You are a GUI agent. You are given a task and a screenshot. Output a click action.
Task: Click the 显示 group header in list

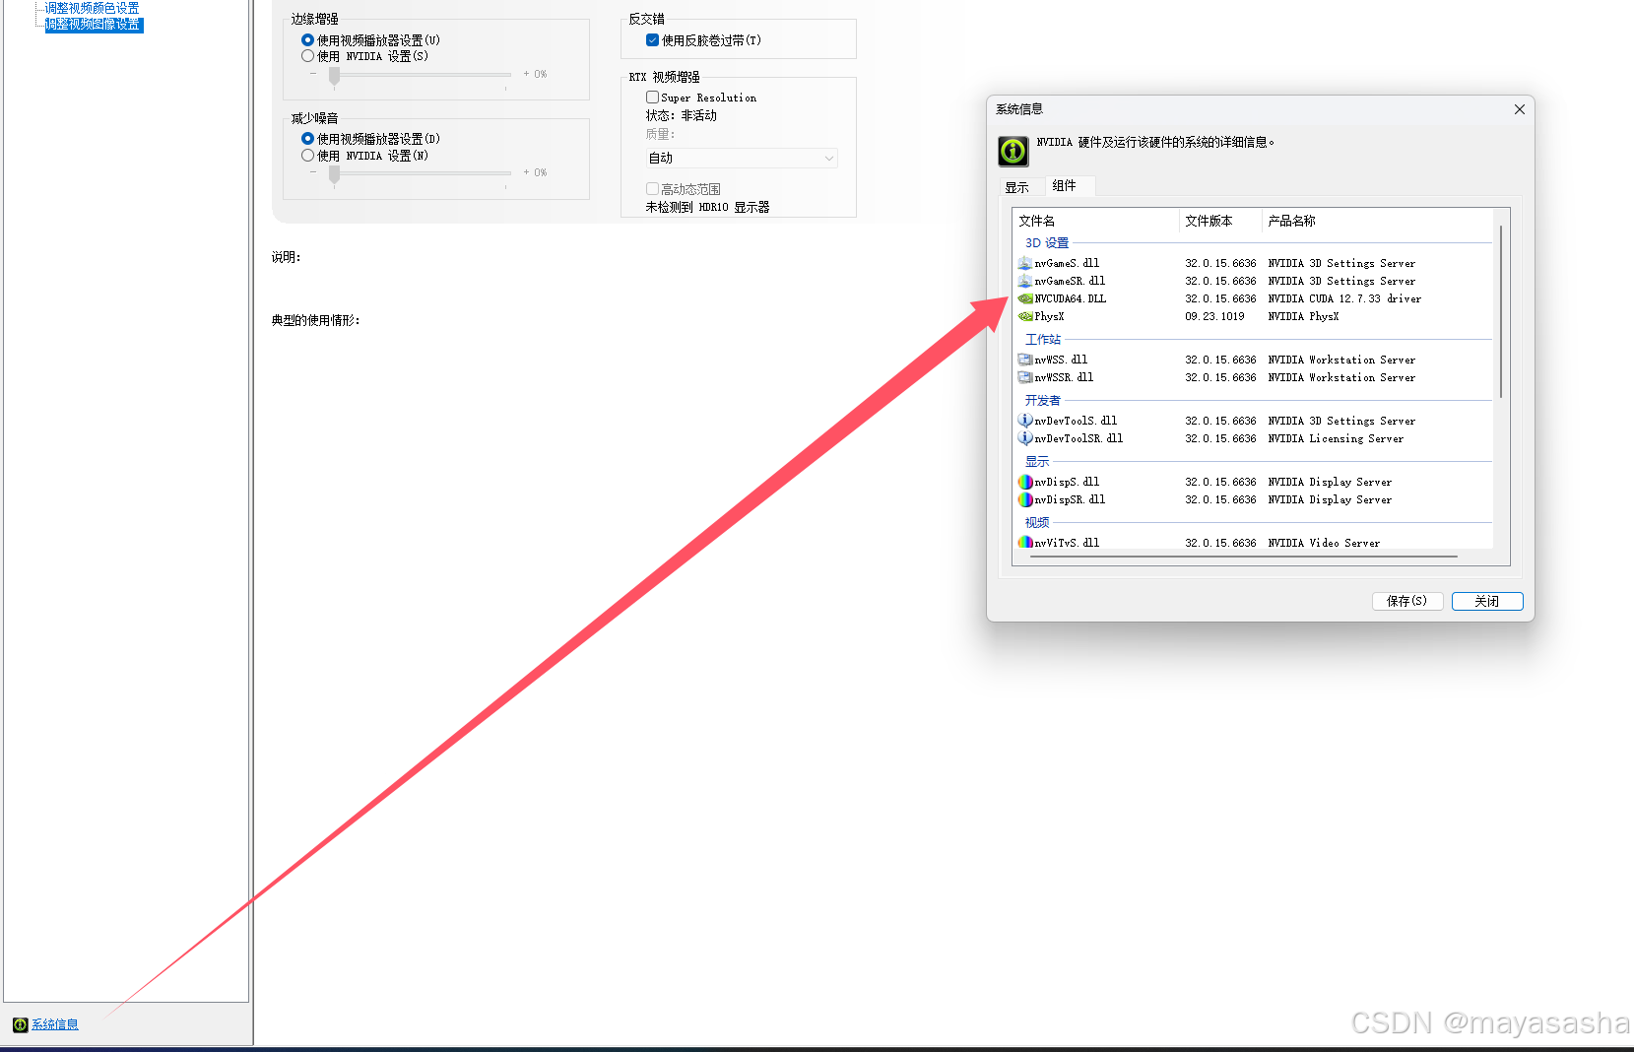tap(1037, 462)
